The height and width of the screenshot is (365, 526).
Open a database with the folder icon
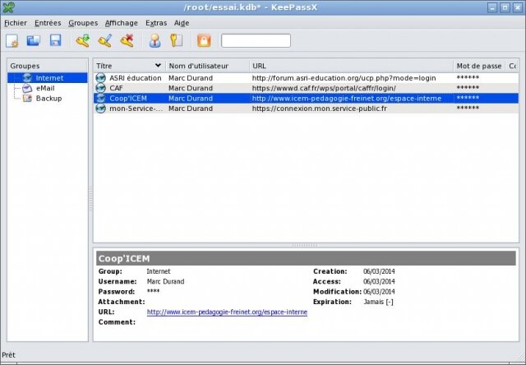[34, 40]
